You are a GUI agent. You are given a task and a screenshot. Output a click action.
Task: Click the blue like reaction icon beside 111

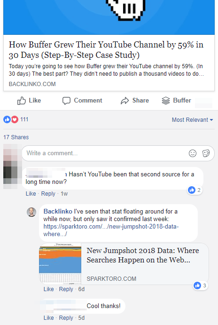click(x=7, y=119)
